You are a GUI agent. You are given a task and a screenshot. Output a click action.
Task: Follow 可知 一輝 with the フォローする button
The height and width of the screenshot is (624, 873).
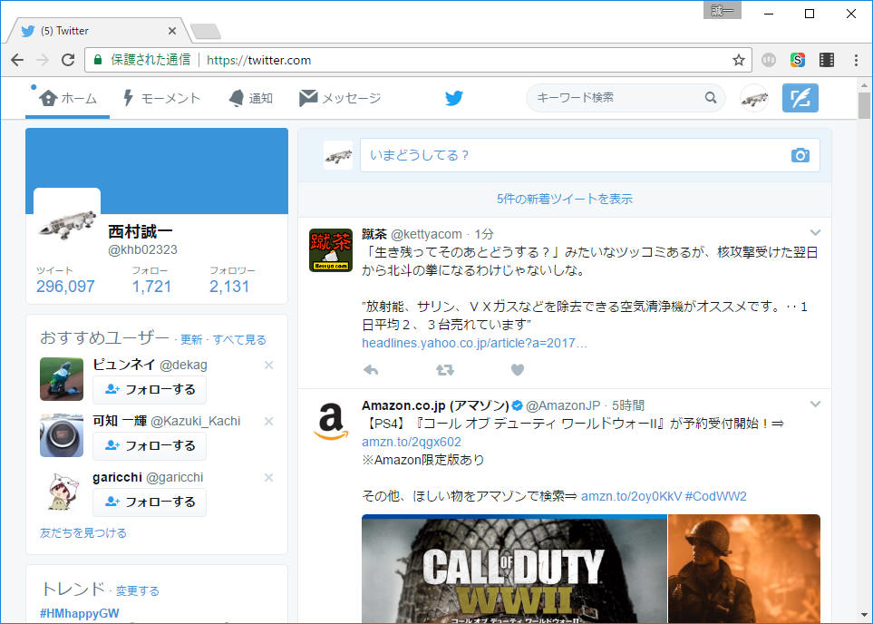[150, 445]
